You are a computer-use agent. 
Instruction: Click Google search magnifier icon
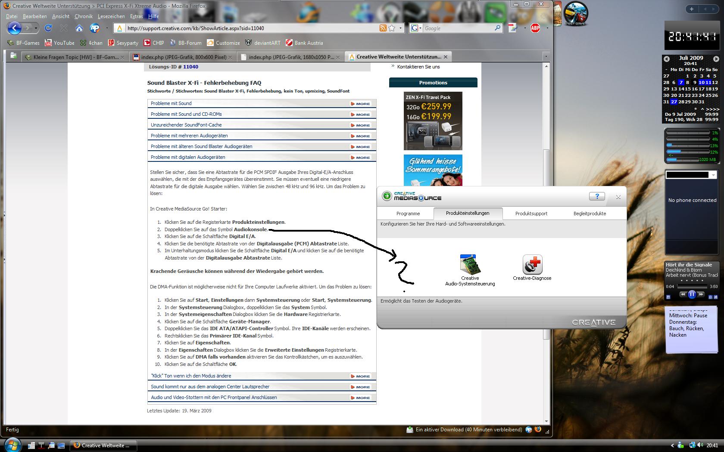point(497,28)
